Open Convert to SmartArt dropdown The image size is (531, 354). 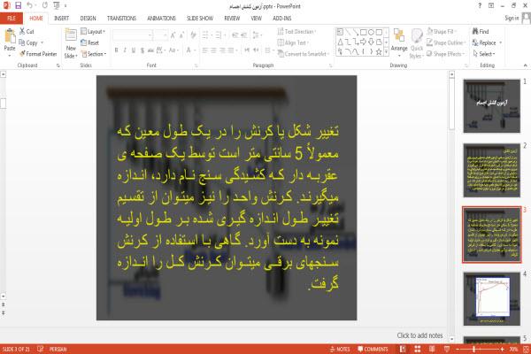point(304,54)
